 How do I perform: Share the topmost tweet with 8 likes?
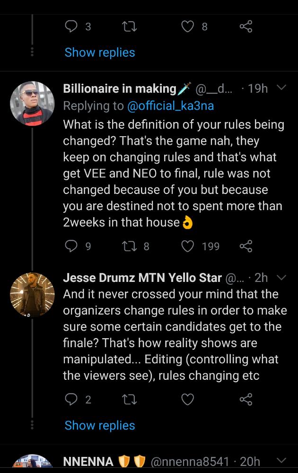coord(246,27)
